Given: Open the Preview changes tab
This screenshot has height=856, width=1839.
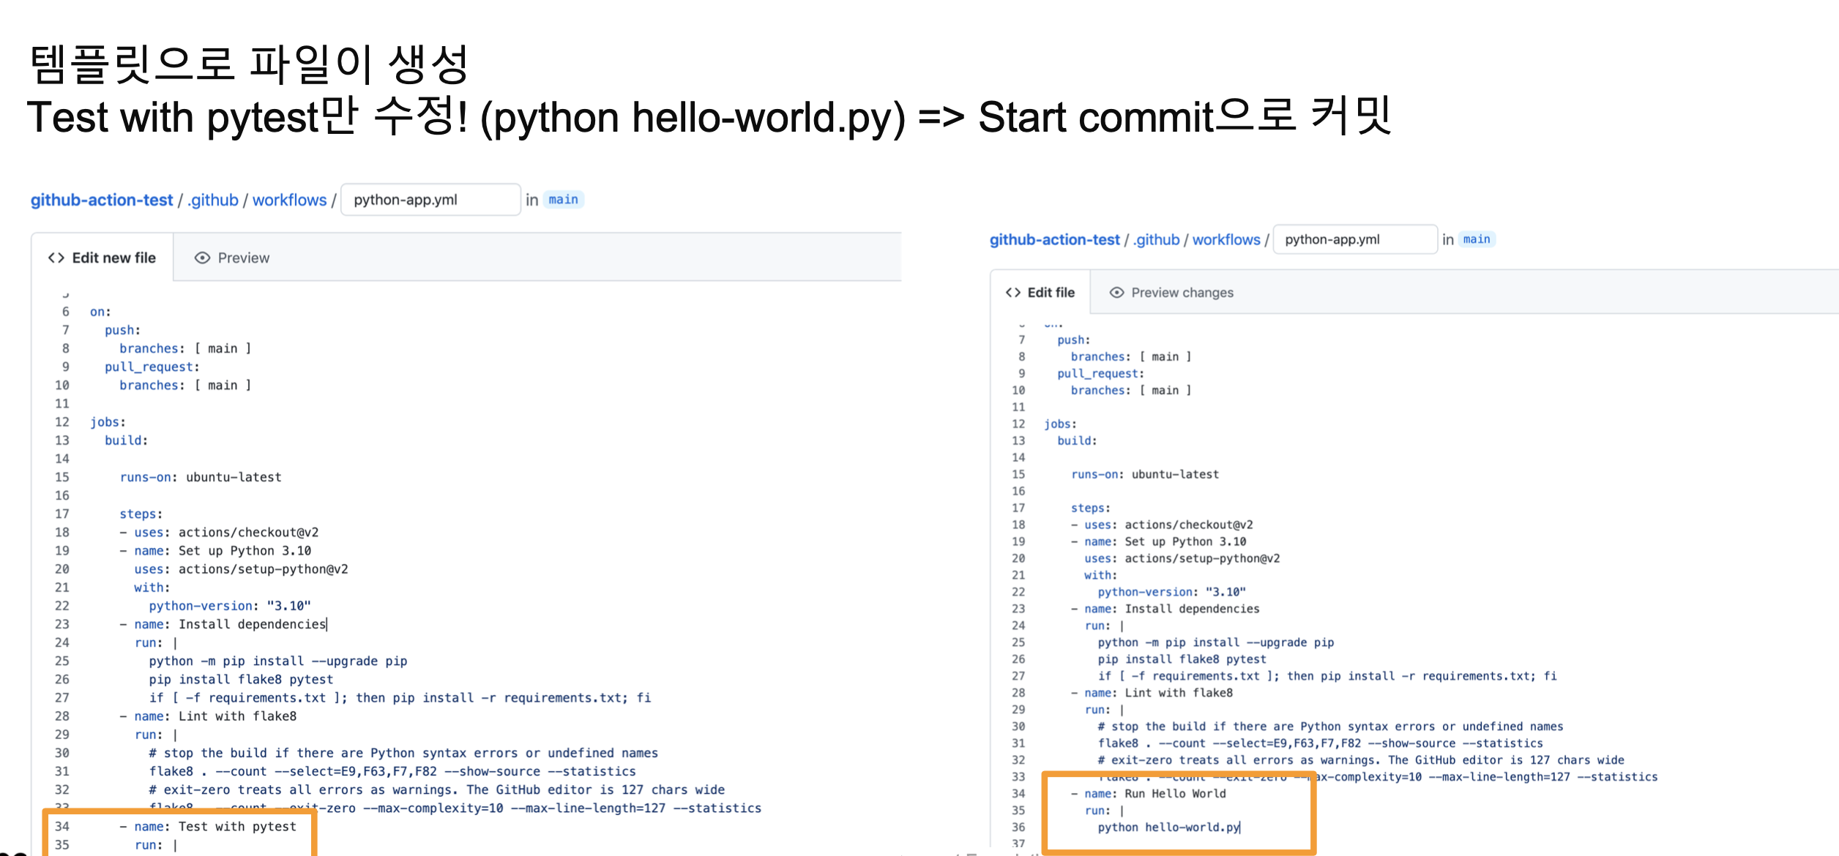Looking at the screenshot, I should tap(1182, 293).
